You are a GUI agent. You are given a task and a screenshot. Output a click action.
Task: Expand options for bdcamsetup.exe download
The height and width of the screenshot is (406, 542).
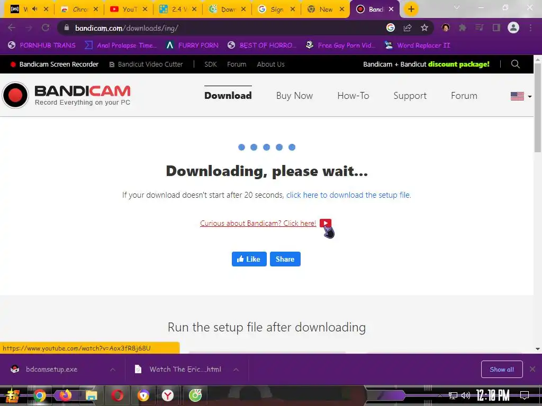113,370
